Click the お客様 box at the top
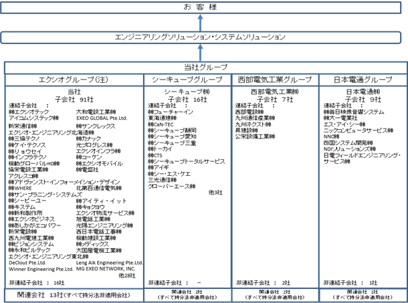 tap(201, 7)
